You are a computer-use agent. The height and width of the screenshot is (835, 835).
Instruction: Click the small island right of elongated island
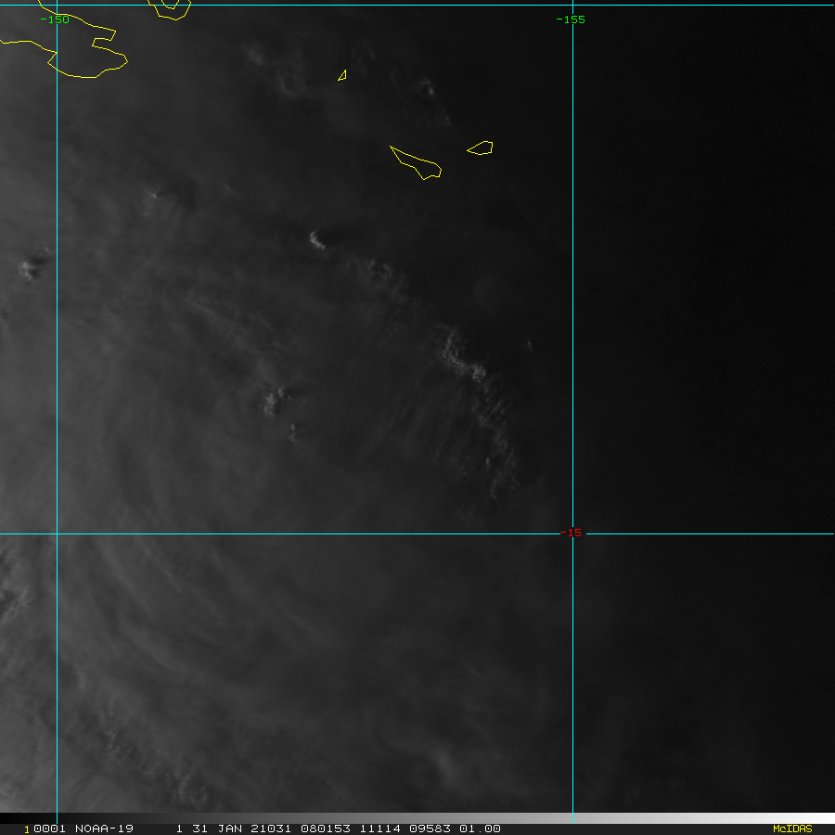pyautogui.click(x=481, y=148)
